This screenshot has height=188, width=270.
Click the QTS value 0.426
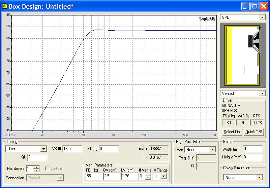point(257,123)
